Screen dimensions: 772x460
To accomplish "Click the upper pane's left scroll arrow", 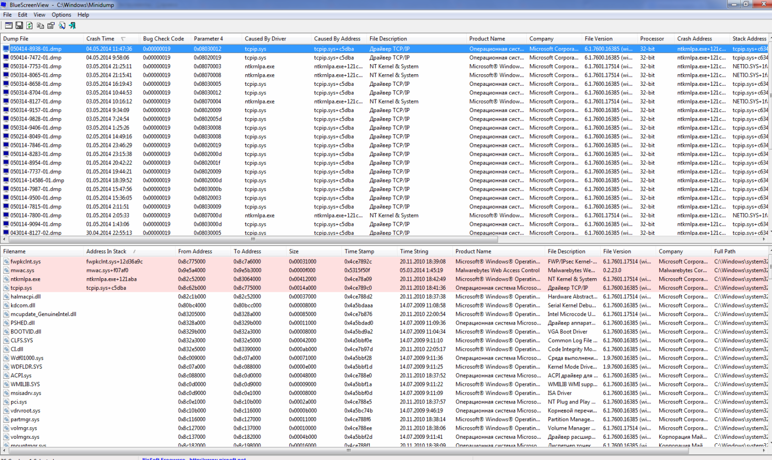I will pos(5,239).
